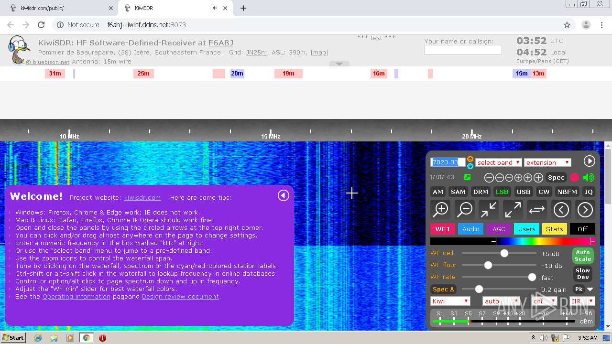This screenshot has height=344, width=612.
Task: Open the IIR filter dropdown
Action: click(x=582, y=301)
